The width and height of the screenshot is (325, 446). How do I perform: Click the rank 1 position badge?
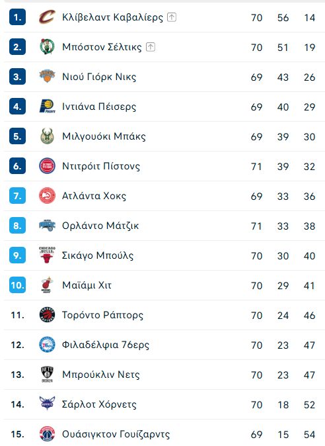point(17,17)
